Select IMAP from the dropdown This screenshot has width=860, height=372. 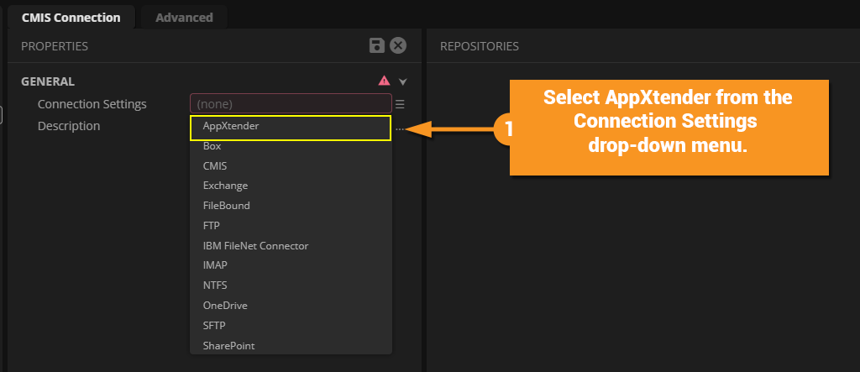tap(215, 265)
